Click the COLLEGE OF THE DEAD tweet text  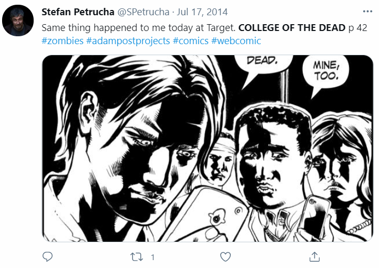[x=292, y=28]
